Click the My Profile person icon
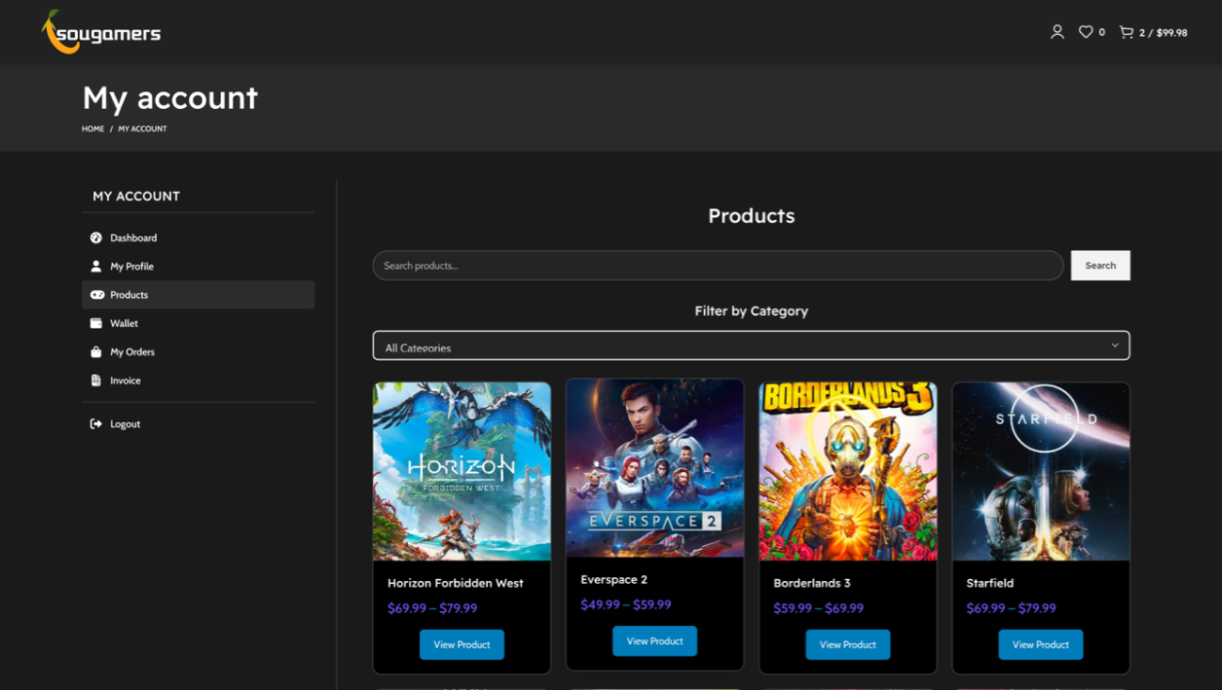 96,266
